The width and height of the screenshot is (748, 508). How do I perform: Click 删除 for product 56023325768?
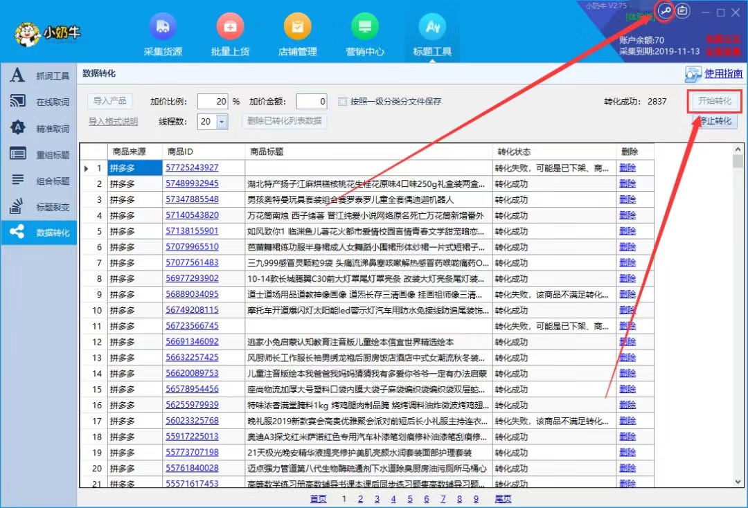pyautogui.click(x=627, y=421)
